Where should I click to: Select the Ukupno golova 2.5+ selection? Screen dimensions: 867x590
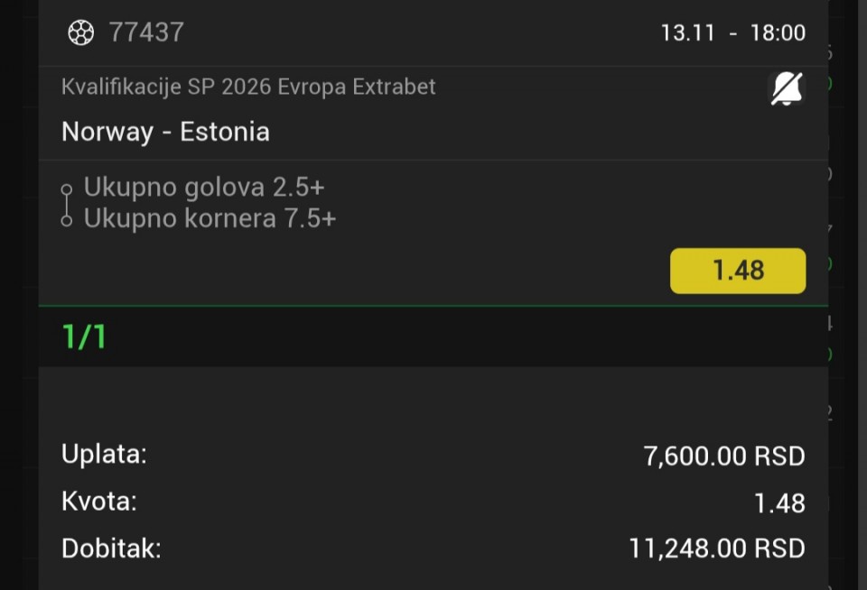204,188
